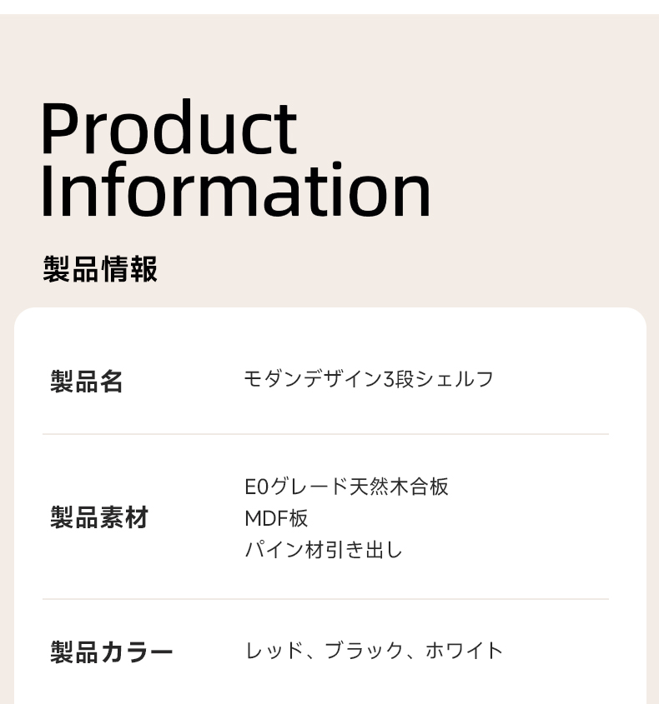Click the 3段 characters in the product name
Viewport: 659px width, 704px height.
(398, 379)
